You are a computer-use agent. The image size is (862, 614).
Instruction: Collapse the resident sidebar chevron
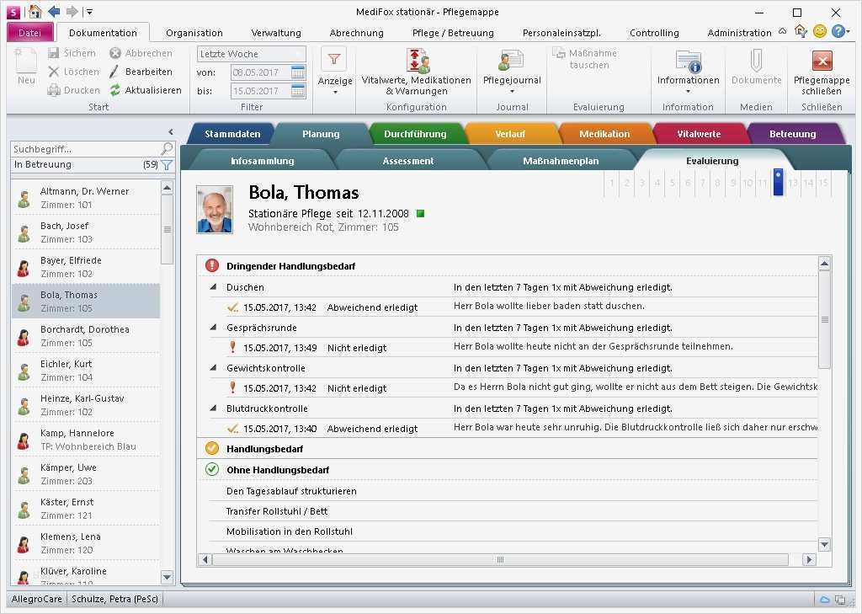(x=170, y=131)
